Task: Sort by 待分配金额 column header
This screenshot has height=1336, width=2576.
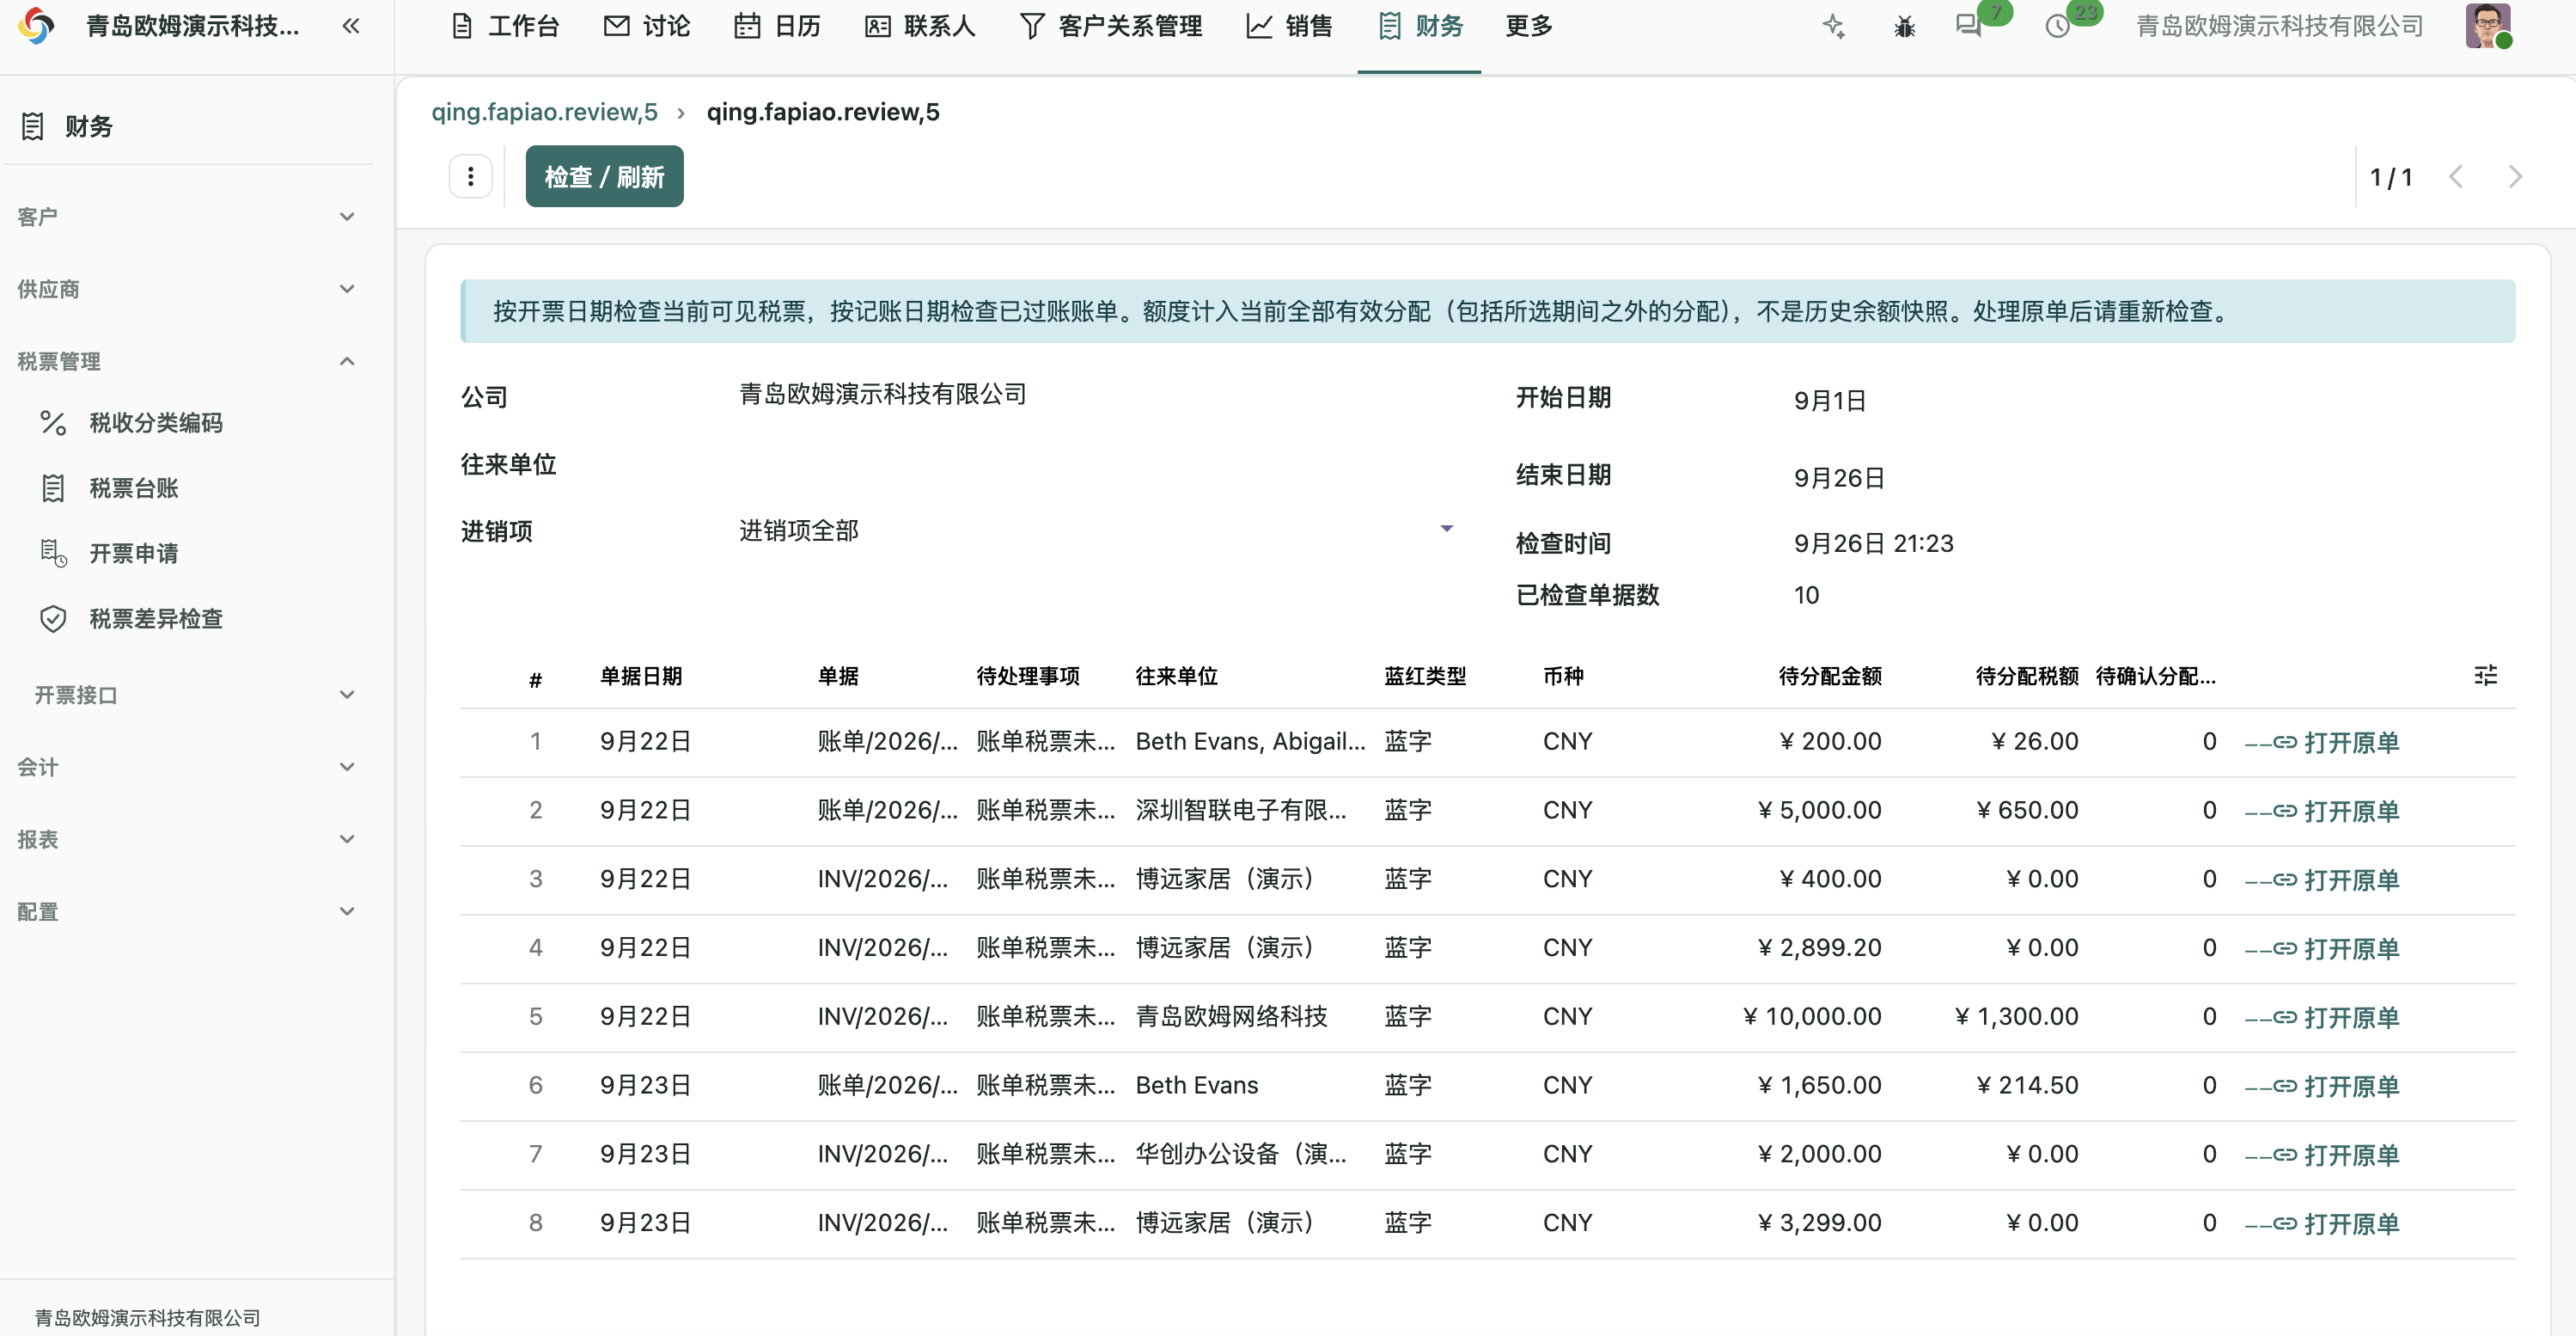Action: tap(1829, 677)
